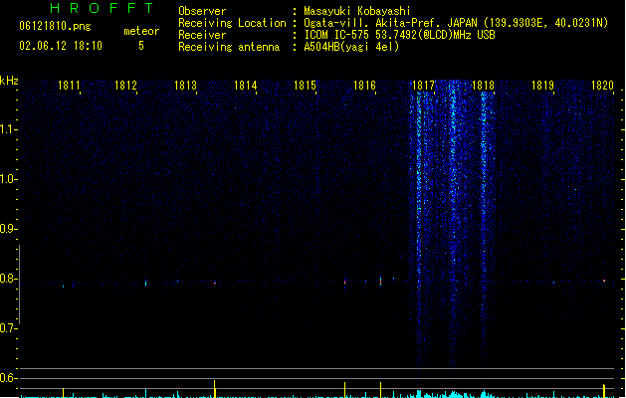Click the green HROFFT title text

coord(102,8)
